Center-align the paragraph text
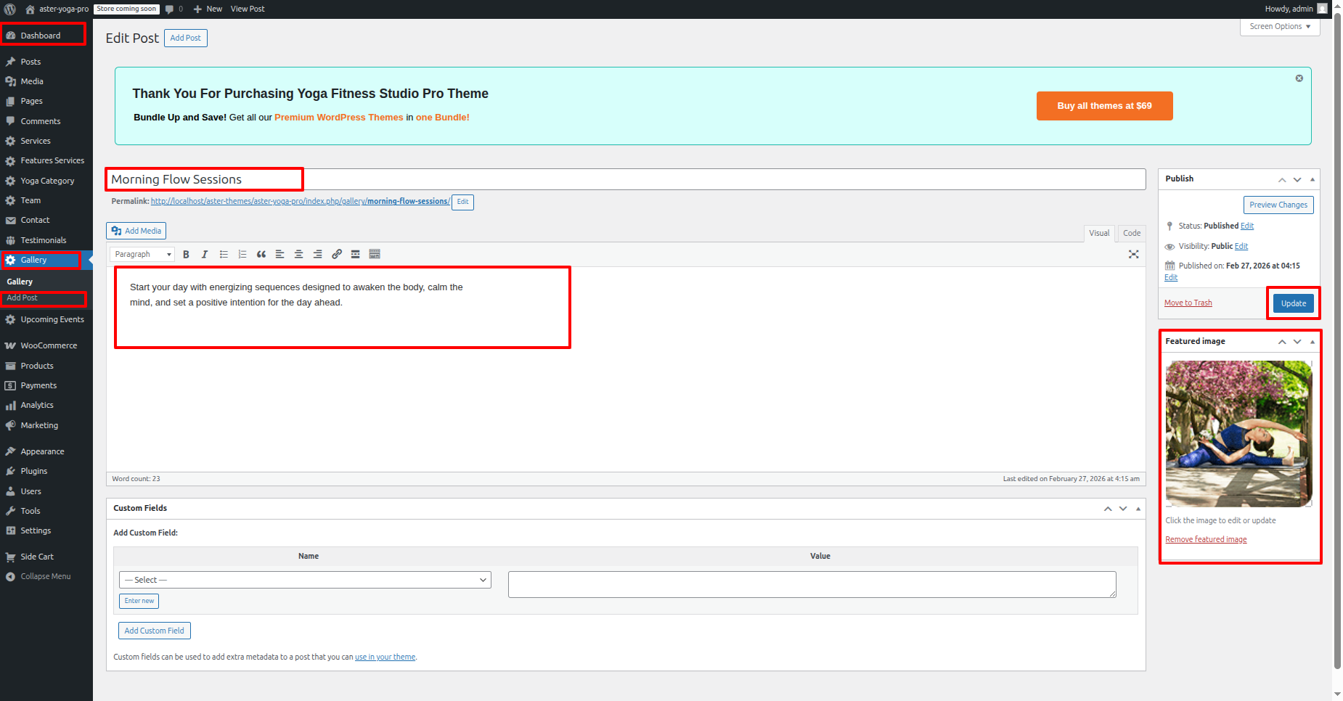This screenshot has width=1343, height=701. [298, 255]
